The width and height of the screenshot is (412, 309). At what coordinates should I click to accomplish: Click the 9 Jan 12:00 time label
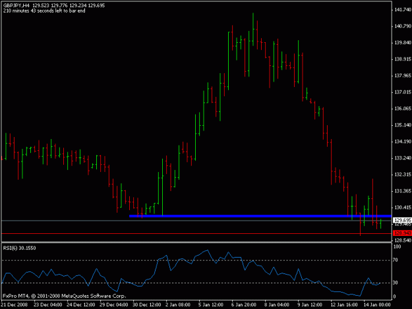(310, 305)
